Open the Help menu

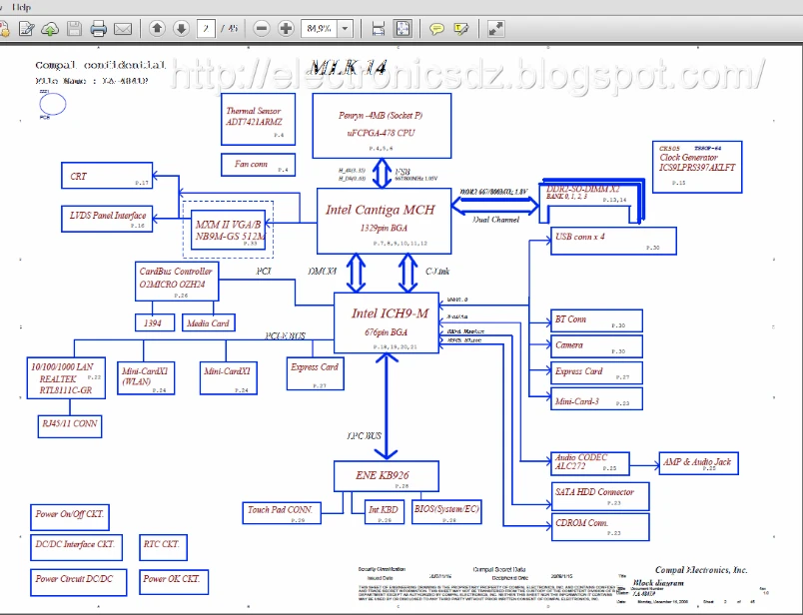pyautogui.click(x=21, y=7)
